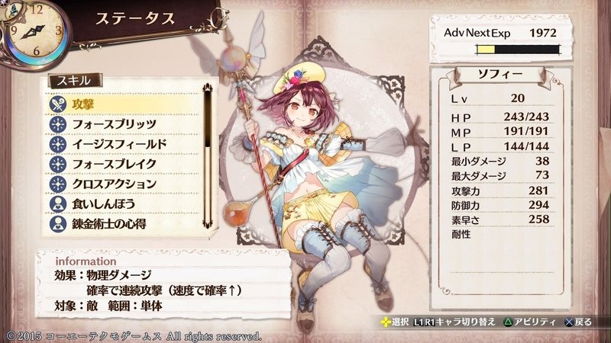The image size is (611, 343).
Task: Click the skill list scroll up arrow
Action: click(208, 87)
